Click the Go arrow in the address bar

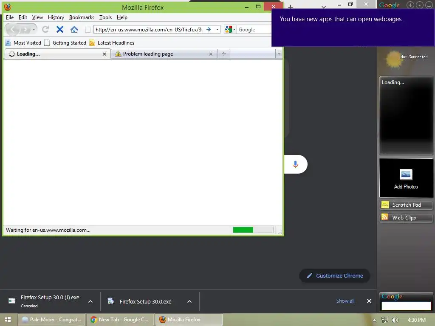[x=209, y=29]
